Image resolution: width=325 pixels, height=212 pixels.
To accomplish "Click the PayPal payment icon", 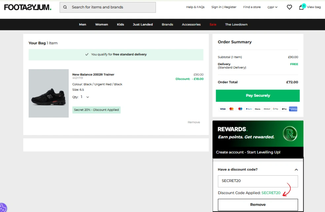I will click(249, 109).
